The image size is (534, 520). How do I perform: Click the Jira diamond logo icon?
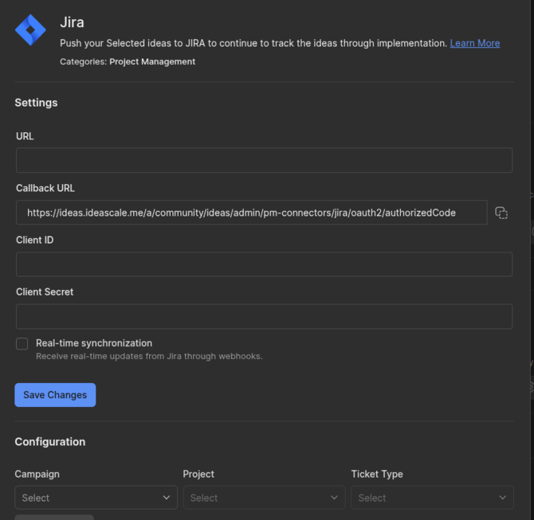pyautogui.click(x=30, y=30)
